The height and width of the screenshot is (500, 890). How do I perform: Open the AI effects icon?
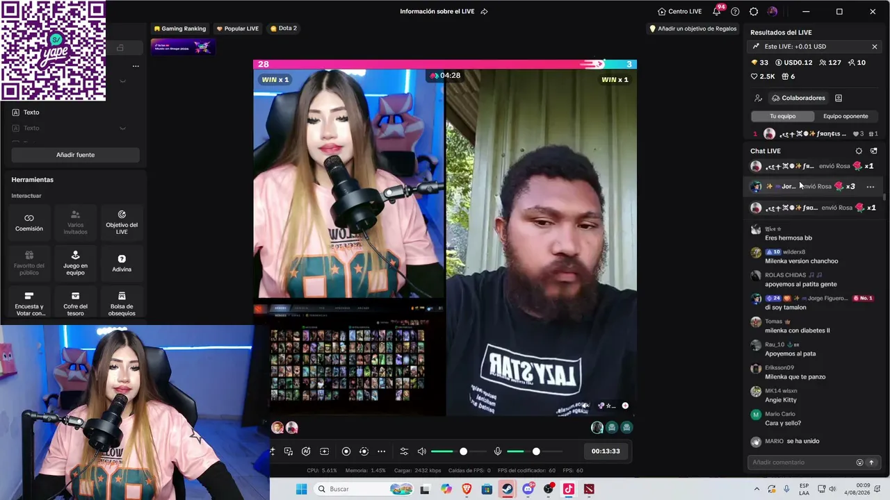(x=306, y=451)
